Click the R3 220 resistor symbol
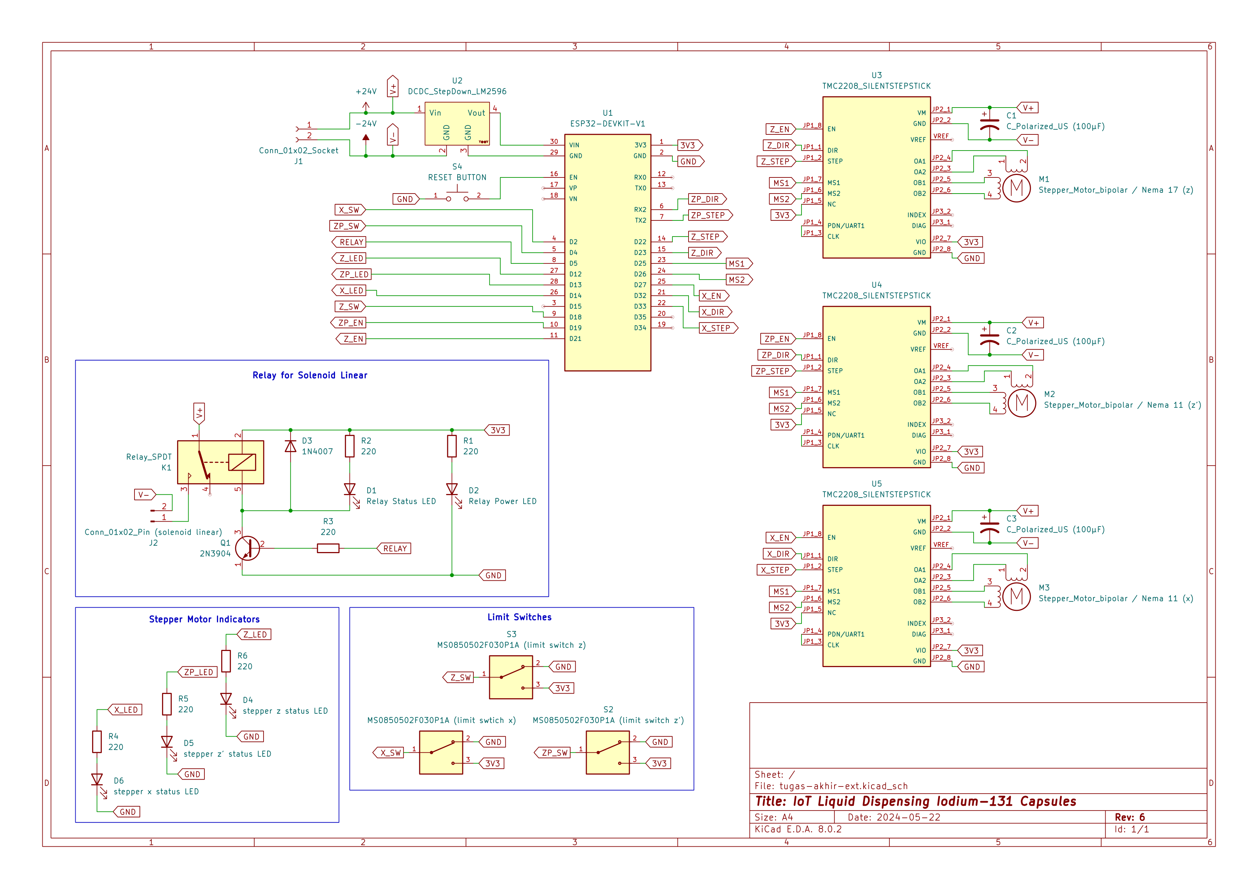Viewport: 1258px width, 889px height. (328, 548)
